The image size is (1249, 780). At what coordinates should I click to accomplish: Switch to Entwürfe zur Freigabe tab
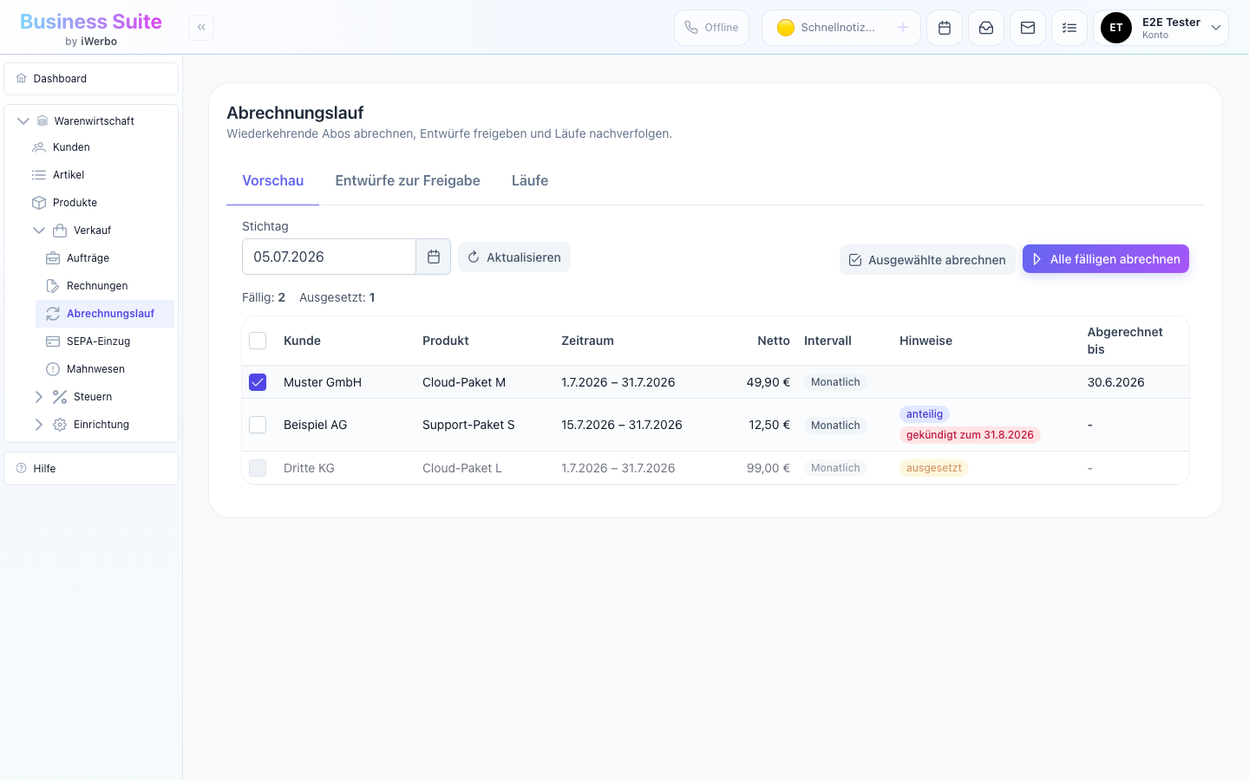[408, 181]
